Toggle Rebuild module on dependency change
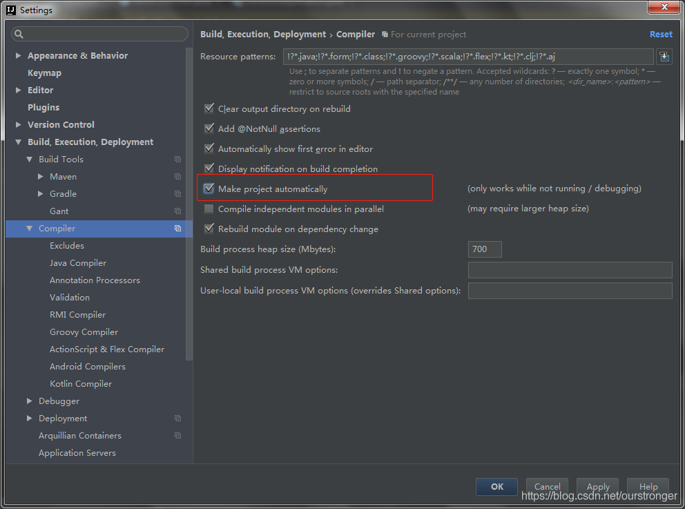685x509 pixels. [209, 229]
